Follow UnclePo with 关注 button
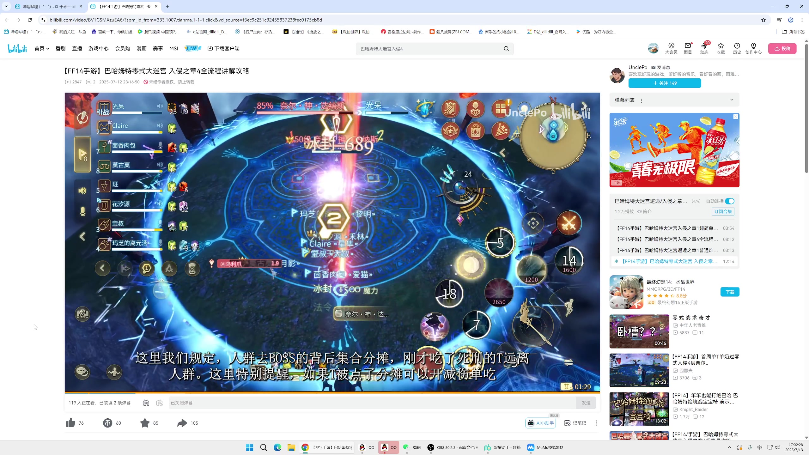 (665, 83)
